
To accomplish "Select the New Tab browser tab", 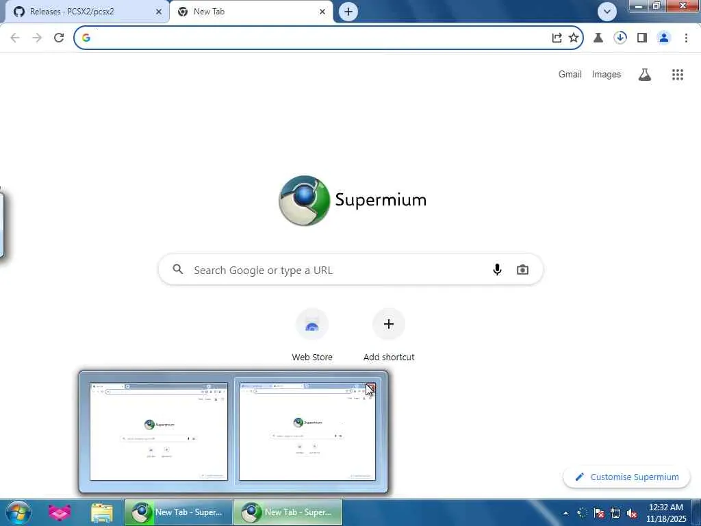I will pyautogui.click(x=251, y=12).
